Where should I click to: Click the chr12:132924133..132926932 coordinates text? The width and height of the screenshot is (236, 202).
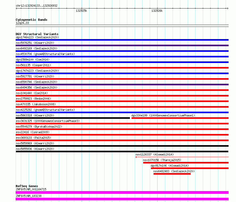click(x=37, y=6)
